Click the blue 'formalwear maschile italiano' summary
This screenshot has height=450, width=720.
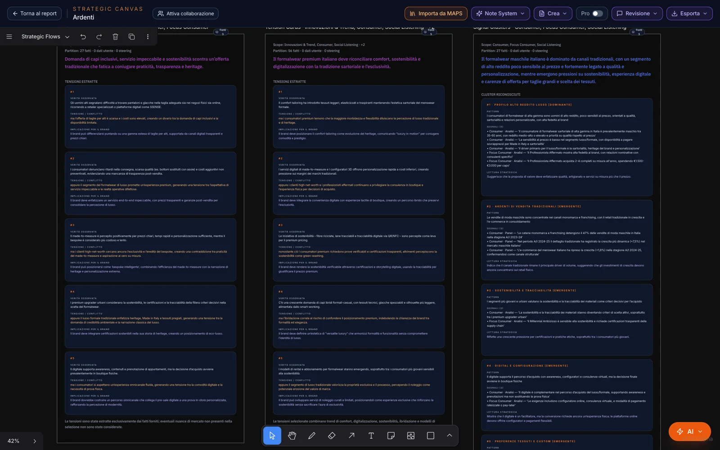pos(566,70)
